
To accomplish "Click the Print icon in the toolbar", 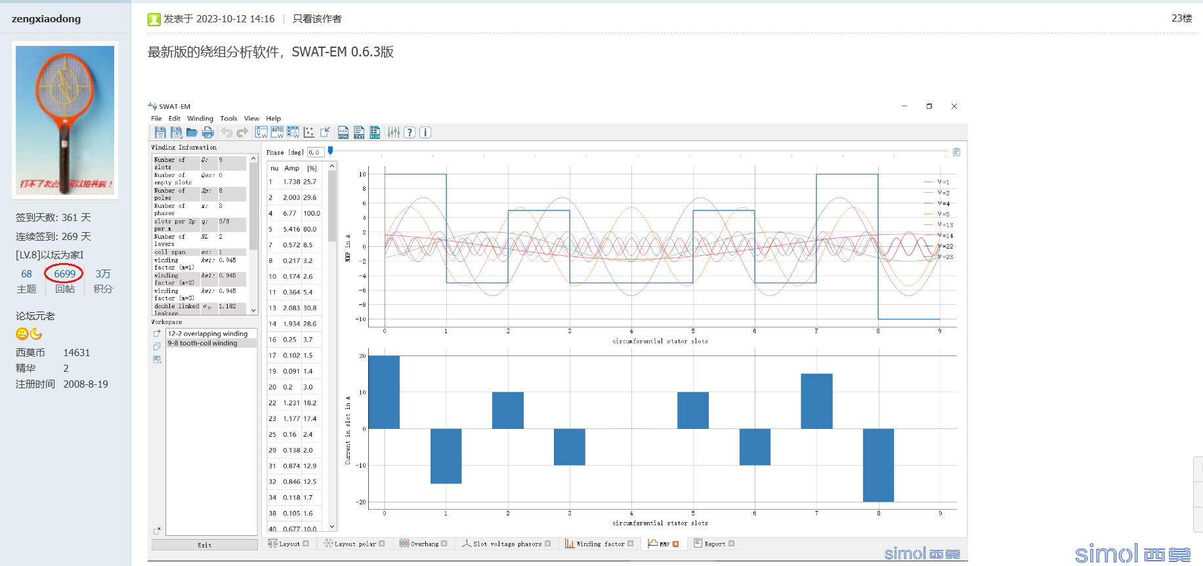I will 208,132.
